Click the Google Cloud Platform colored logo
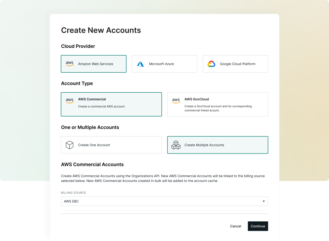 [x=211, y=64]
